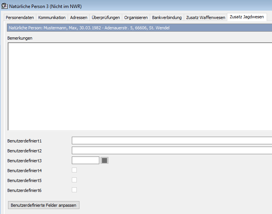Click the window icon in the title bar
This screenshot has width=272, height=214.
pos(5,6)
